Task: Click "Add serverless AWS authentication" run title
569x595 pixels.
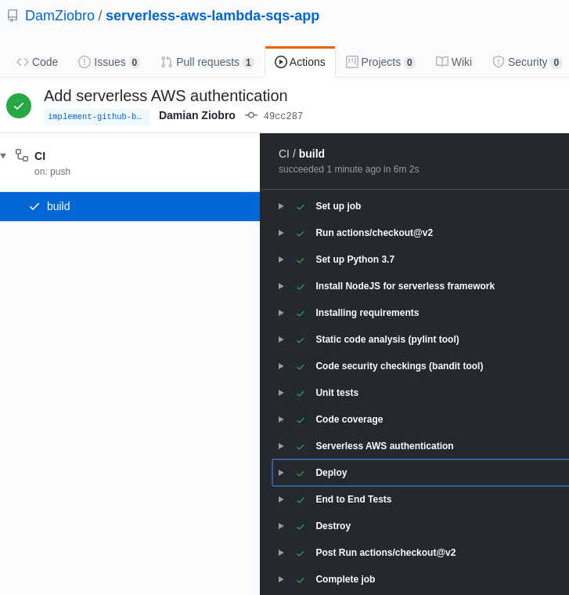Action: click(166, 96)
